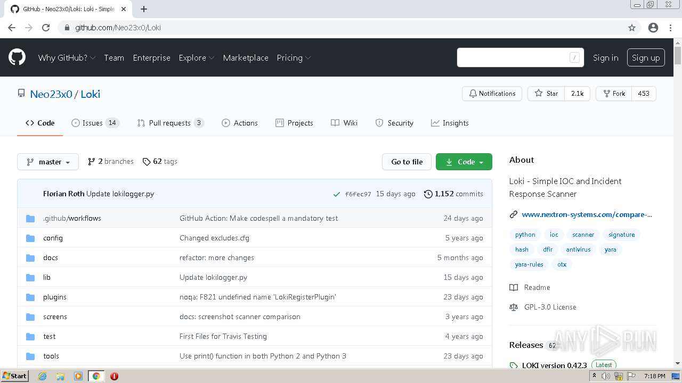Expand the Explore dropdown

pos(197,57)
